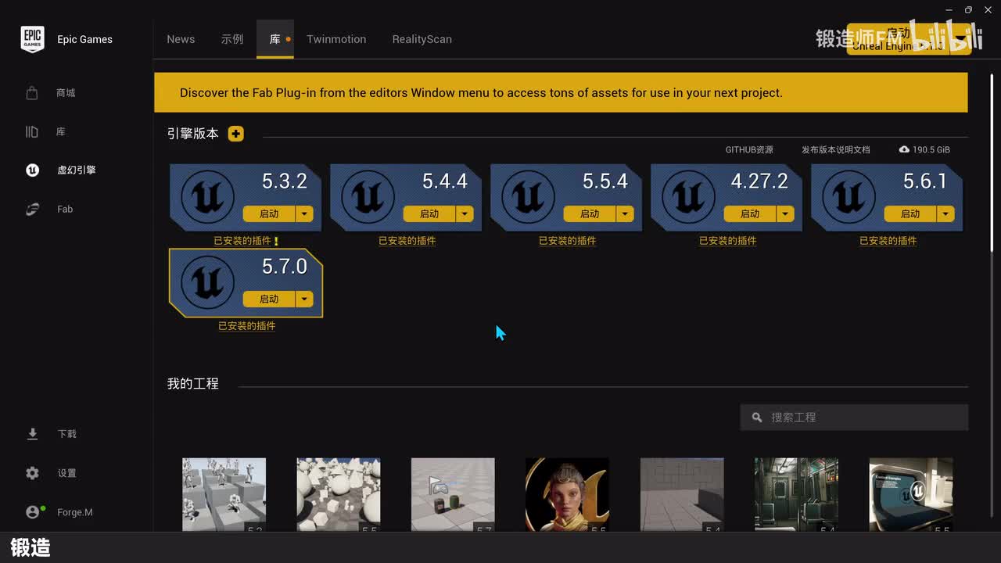1001x563 pixels.
Task: Click the Unreal logo on 5.3.2 card
Action: (x=207, y=198)
